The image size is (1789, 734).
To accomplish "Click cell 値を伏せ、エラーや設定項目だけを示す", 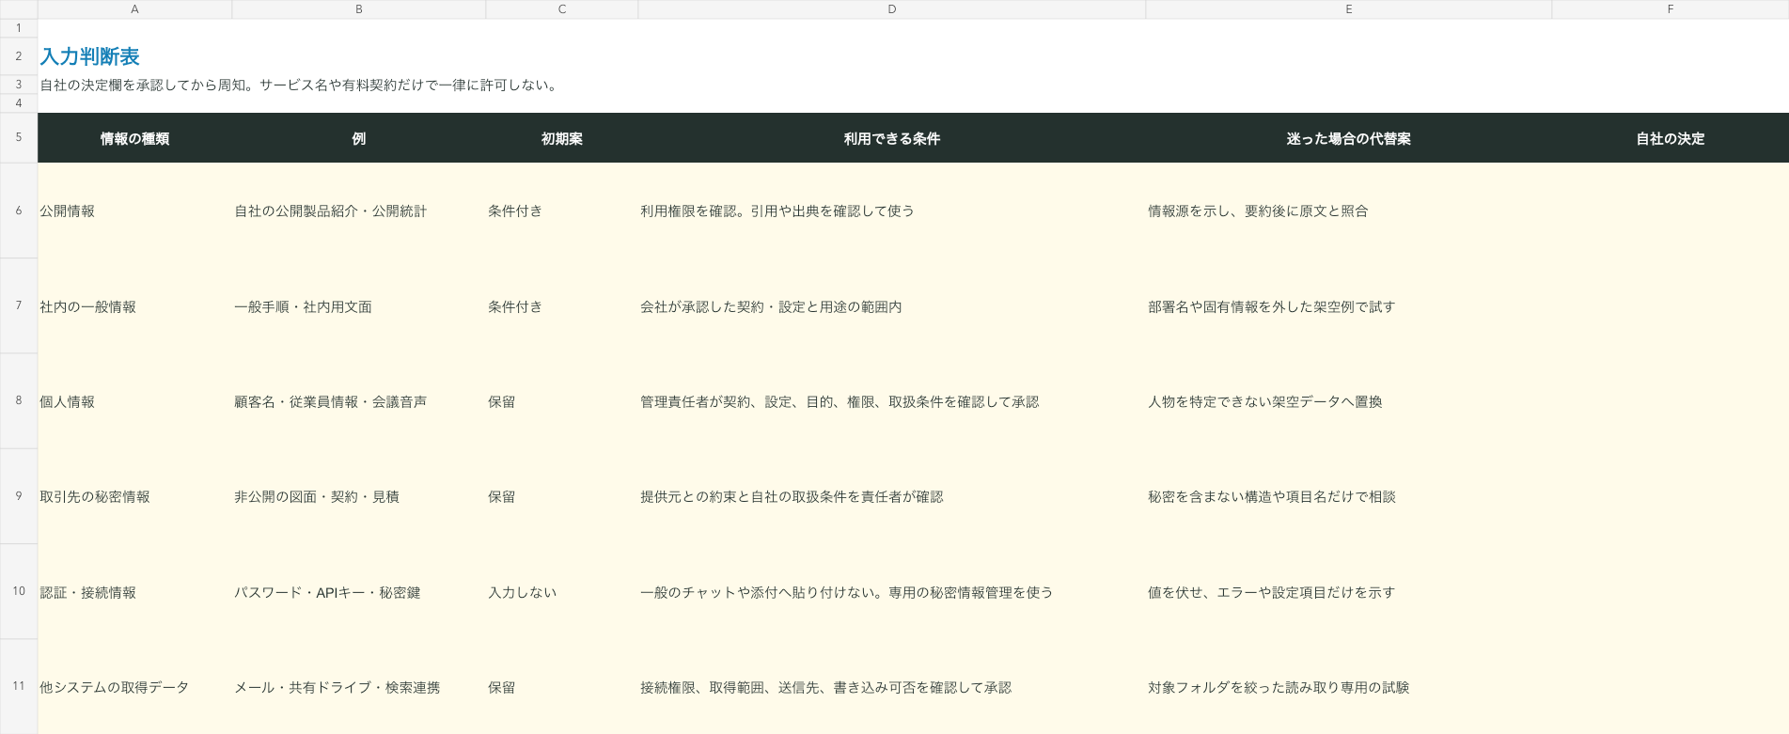I will tap(1349, 592).
